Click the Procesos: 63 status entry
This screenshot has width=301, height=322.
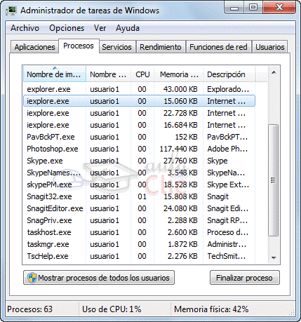[x=30, y=309]
